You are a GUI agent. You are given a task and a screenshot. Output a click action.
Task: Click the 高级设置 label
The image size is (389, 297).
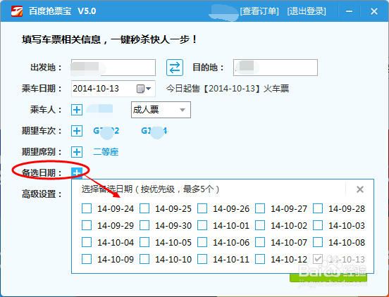(x=42, y=194)
